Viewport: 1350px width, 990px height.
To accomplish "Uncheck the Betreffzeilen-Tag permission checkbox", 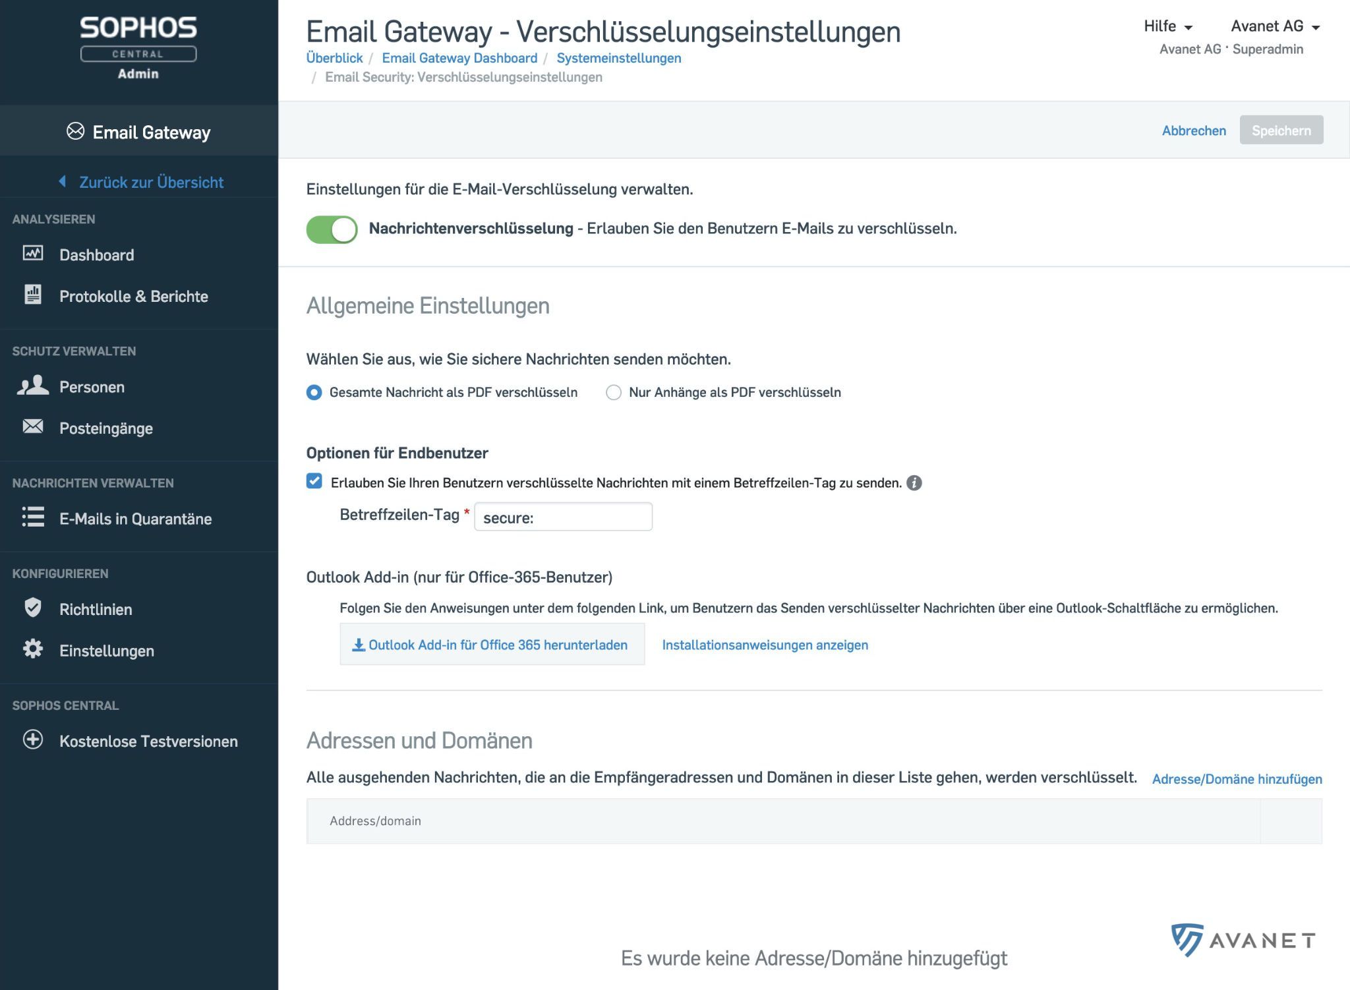I will click(x=314, y=481).
